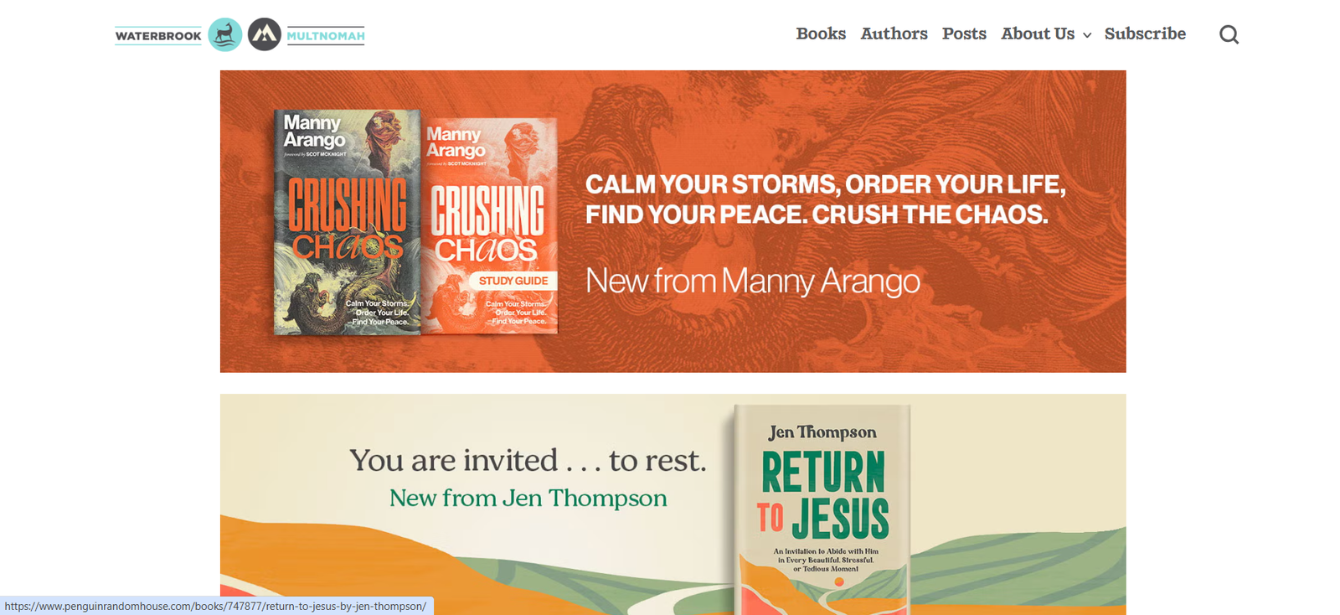Click the "New from Jen Thompson" text
This screenshot has width=1340, height=615.
coord(528,498)
